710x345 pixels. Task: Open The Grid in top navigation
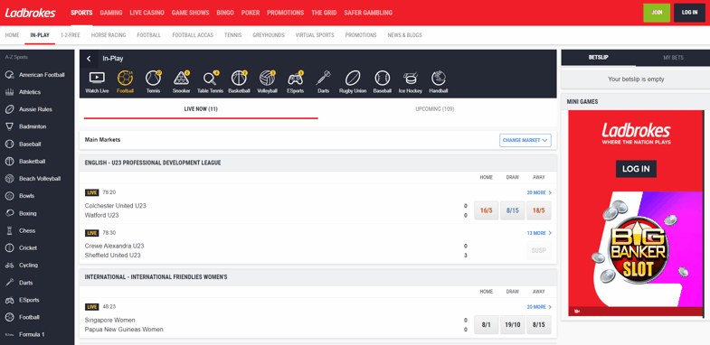(x=324, y=13)
